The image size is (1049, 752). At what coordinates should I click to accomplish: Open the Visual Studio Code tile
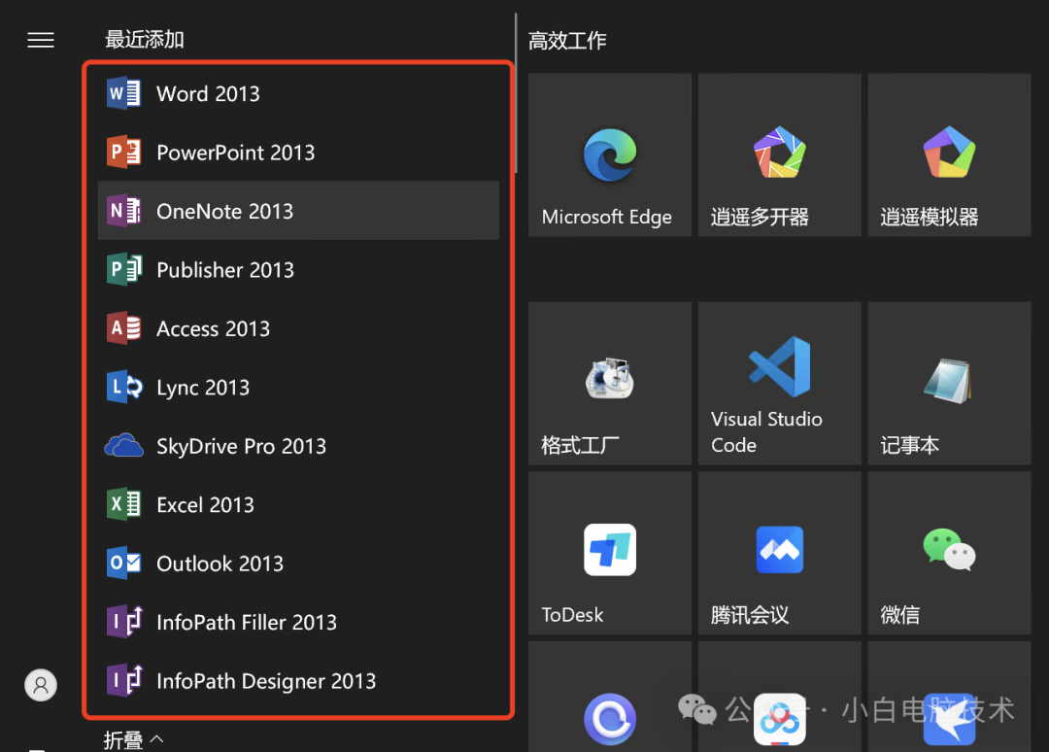coord(779,384)
